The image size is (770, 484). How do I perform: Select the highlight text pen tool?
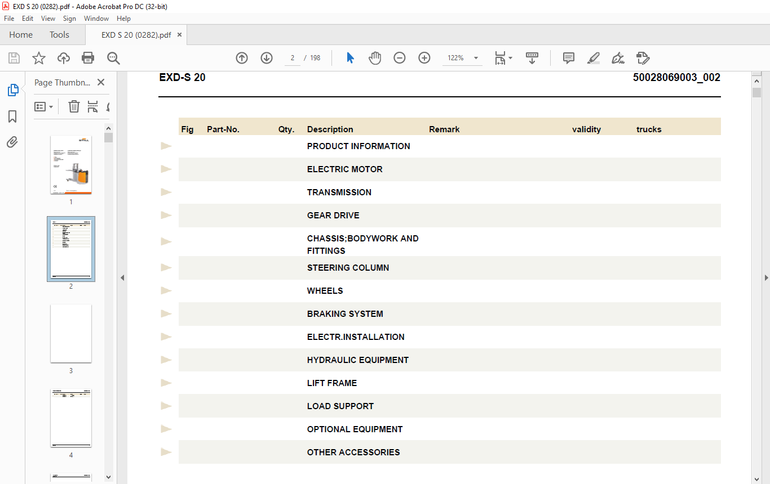click(x=593, y=58)
